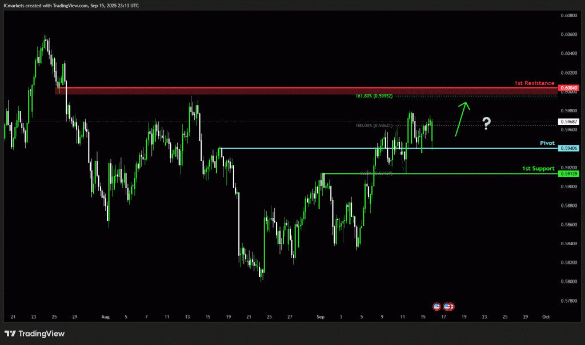Click the 0.58200 price axis label
Viewport: 585px width, 345px height.
(x=568, y=262)
